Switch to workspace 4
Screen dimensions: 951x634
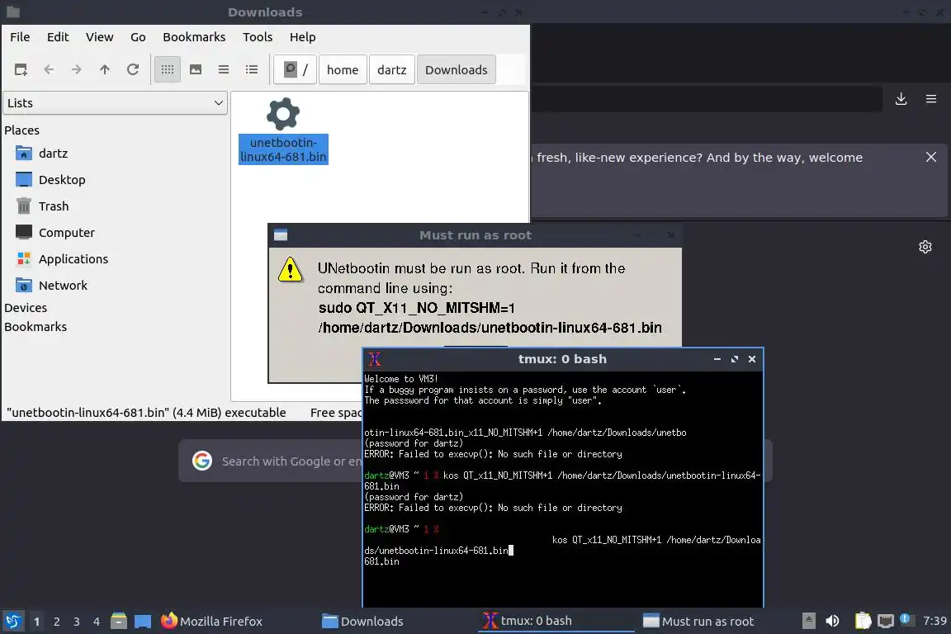[x=97, y=622]
